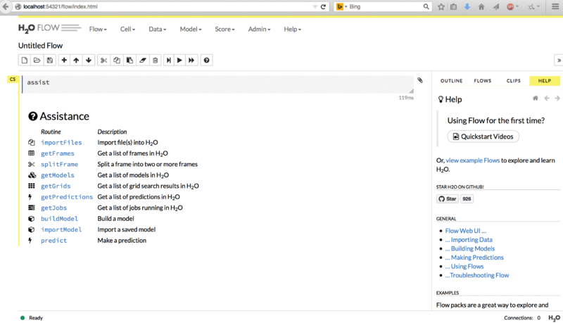Switch to the CLIPS tab

pyautogui.click(x=514, y=81)
